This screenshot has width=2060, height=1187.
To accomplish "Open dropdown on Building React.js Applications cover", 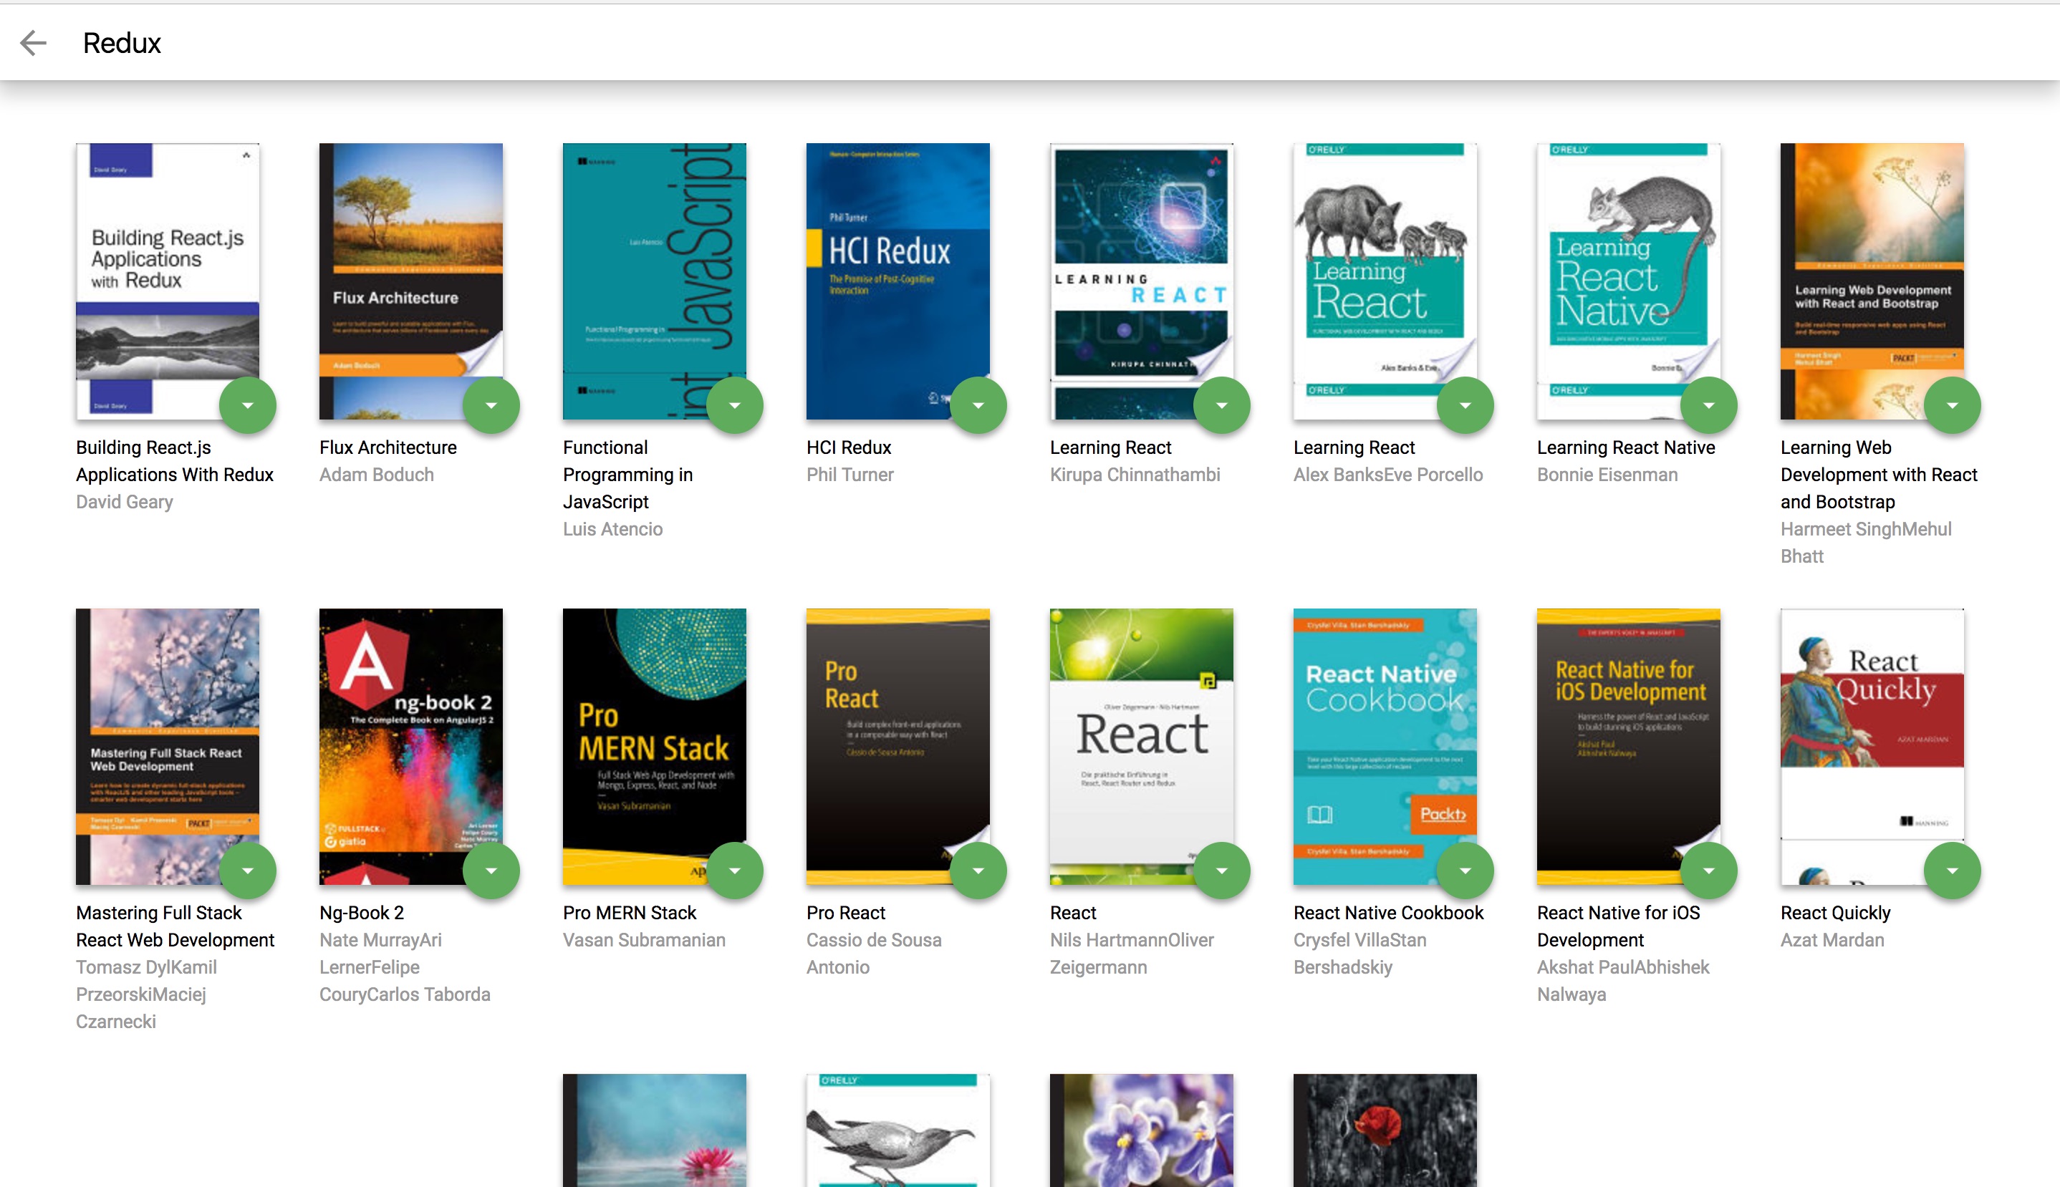I will [248, 405].
